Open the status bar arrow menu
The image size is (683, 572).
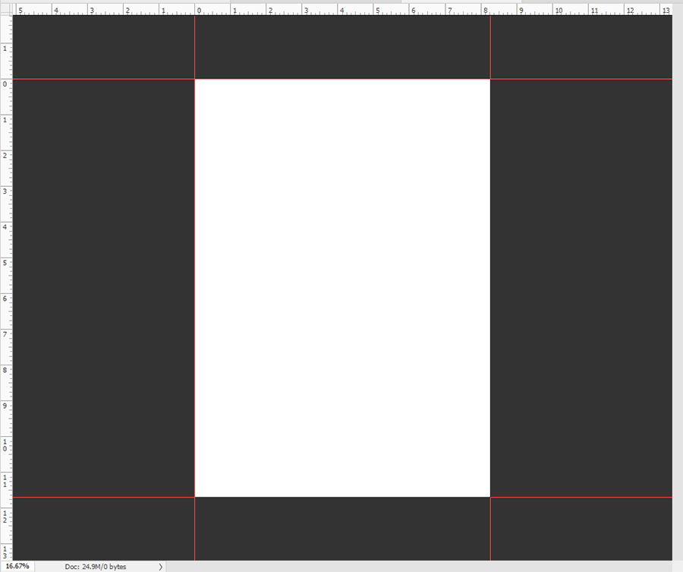click(x=160, y=567)
